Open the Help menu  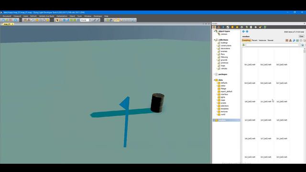point(106,16)
